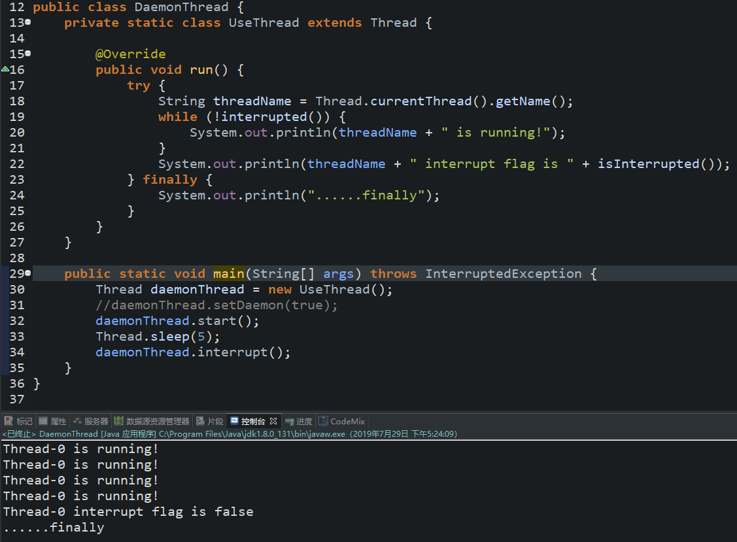This screenshot has width=737, height=542.
Task: Click 'DaemonThread' class name on line 12
Action: 181,7
